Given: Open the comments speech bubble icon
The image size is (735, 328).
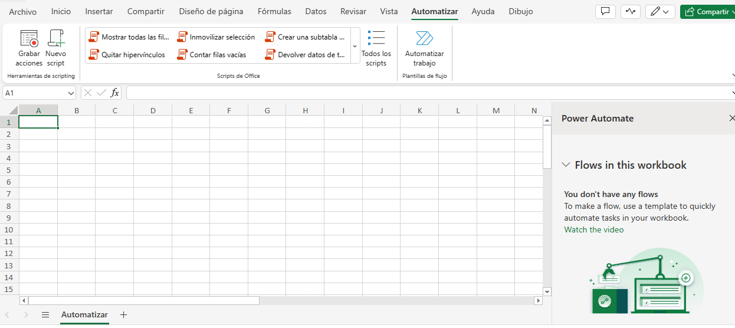Looking at the screenshot, I should click(x=605, y=12).
